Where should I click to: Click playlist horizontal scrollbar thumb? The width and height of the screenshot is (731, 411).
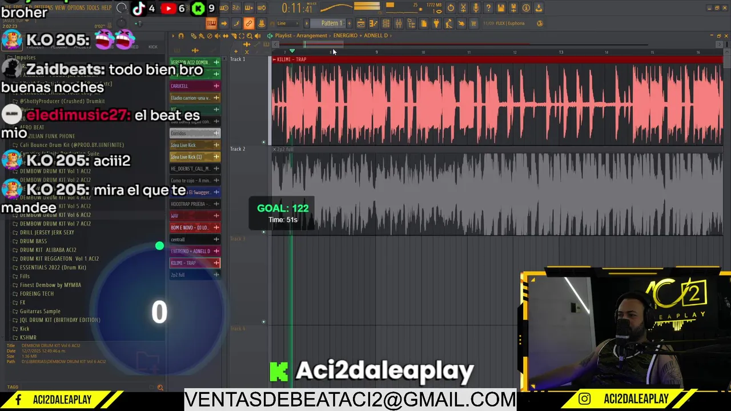click(323, 44)
